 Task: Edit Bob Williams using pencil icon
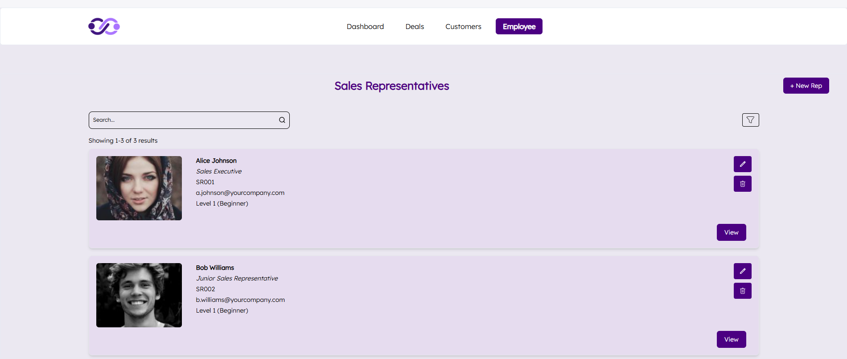(742, 271)
